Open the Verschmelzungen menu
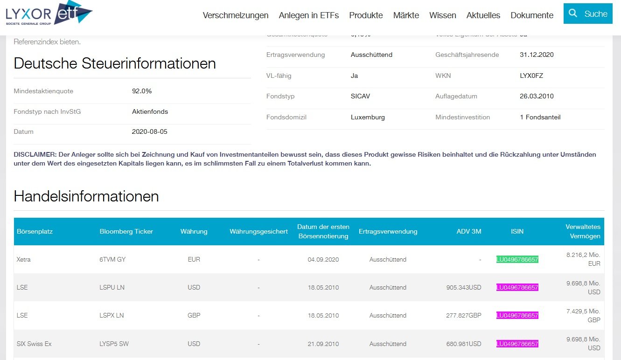 (236, 15)
